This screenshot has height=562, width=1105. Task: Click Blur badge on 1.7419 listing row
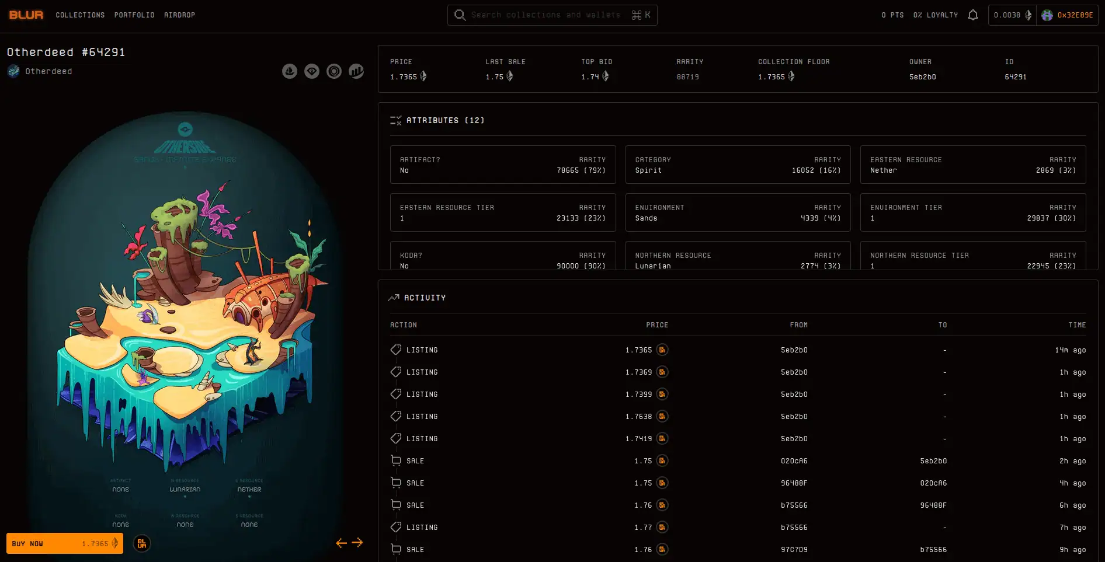point(662,438)
